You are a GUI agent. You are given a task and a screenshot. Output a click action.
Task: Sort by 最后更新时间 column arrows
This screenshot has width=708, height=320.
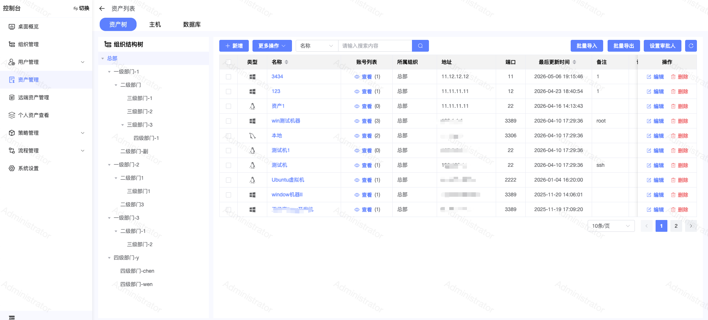pos(574,62)
